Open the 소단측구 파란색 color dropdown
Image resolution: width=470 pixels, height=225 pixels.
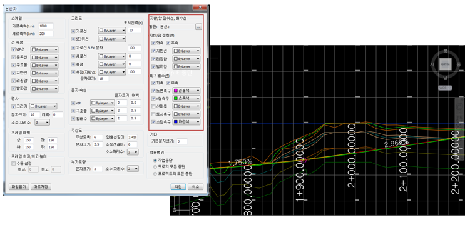[x=186, y=122]
